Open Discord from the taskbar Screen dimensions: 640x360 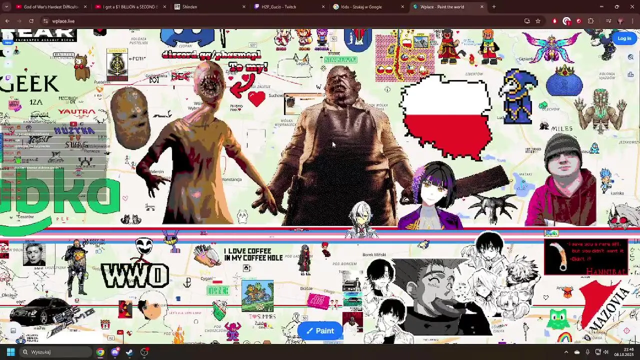point(115,352)
